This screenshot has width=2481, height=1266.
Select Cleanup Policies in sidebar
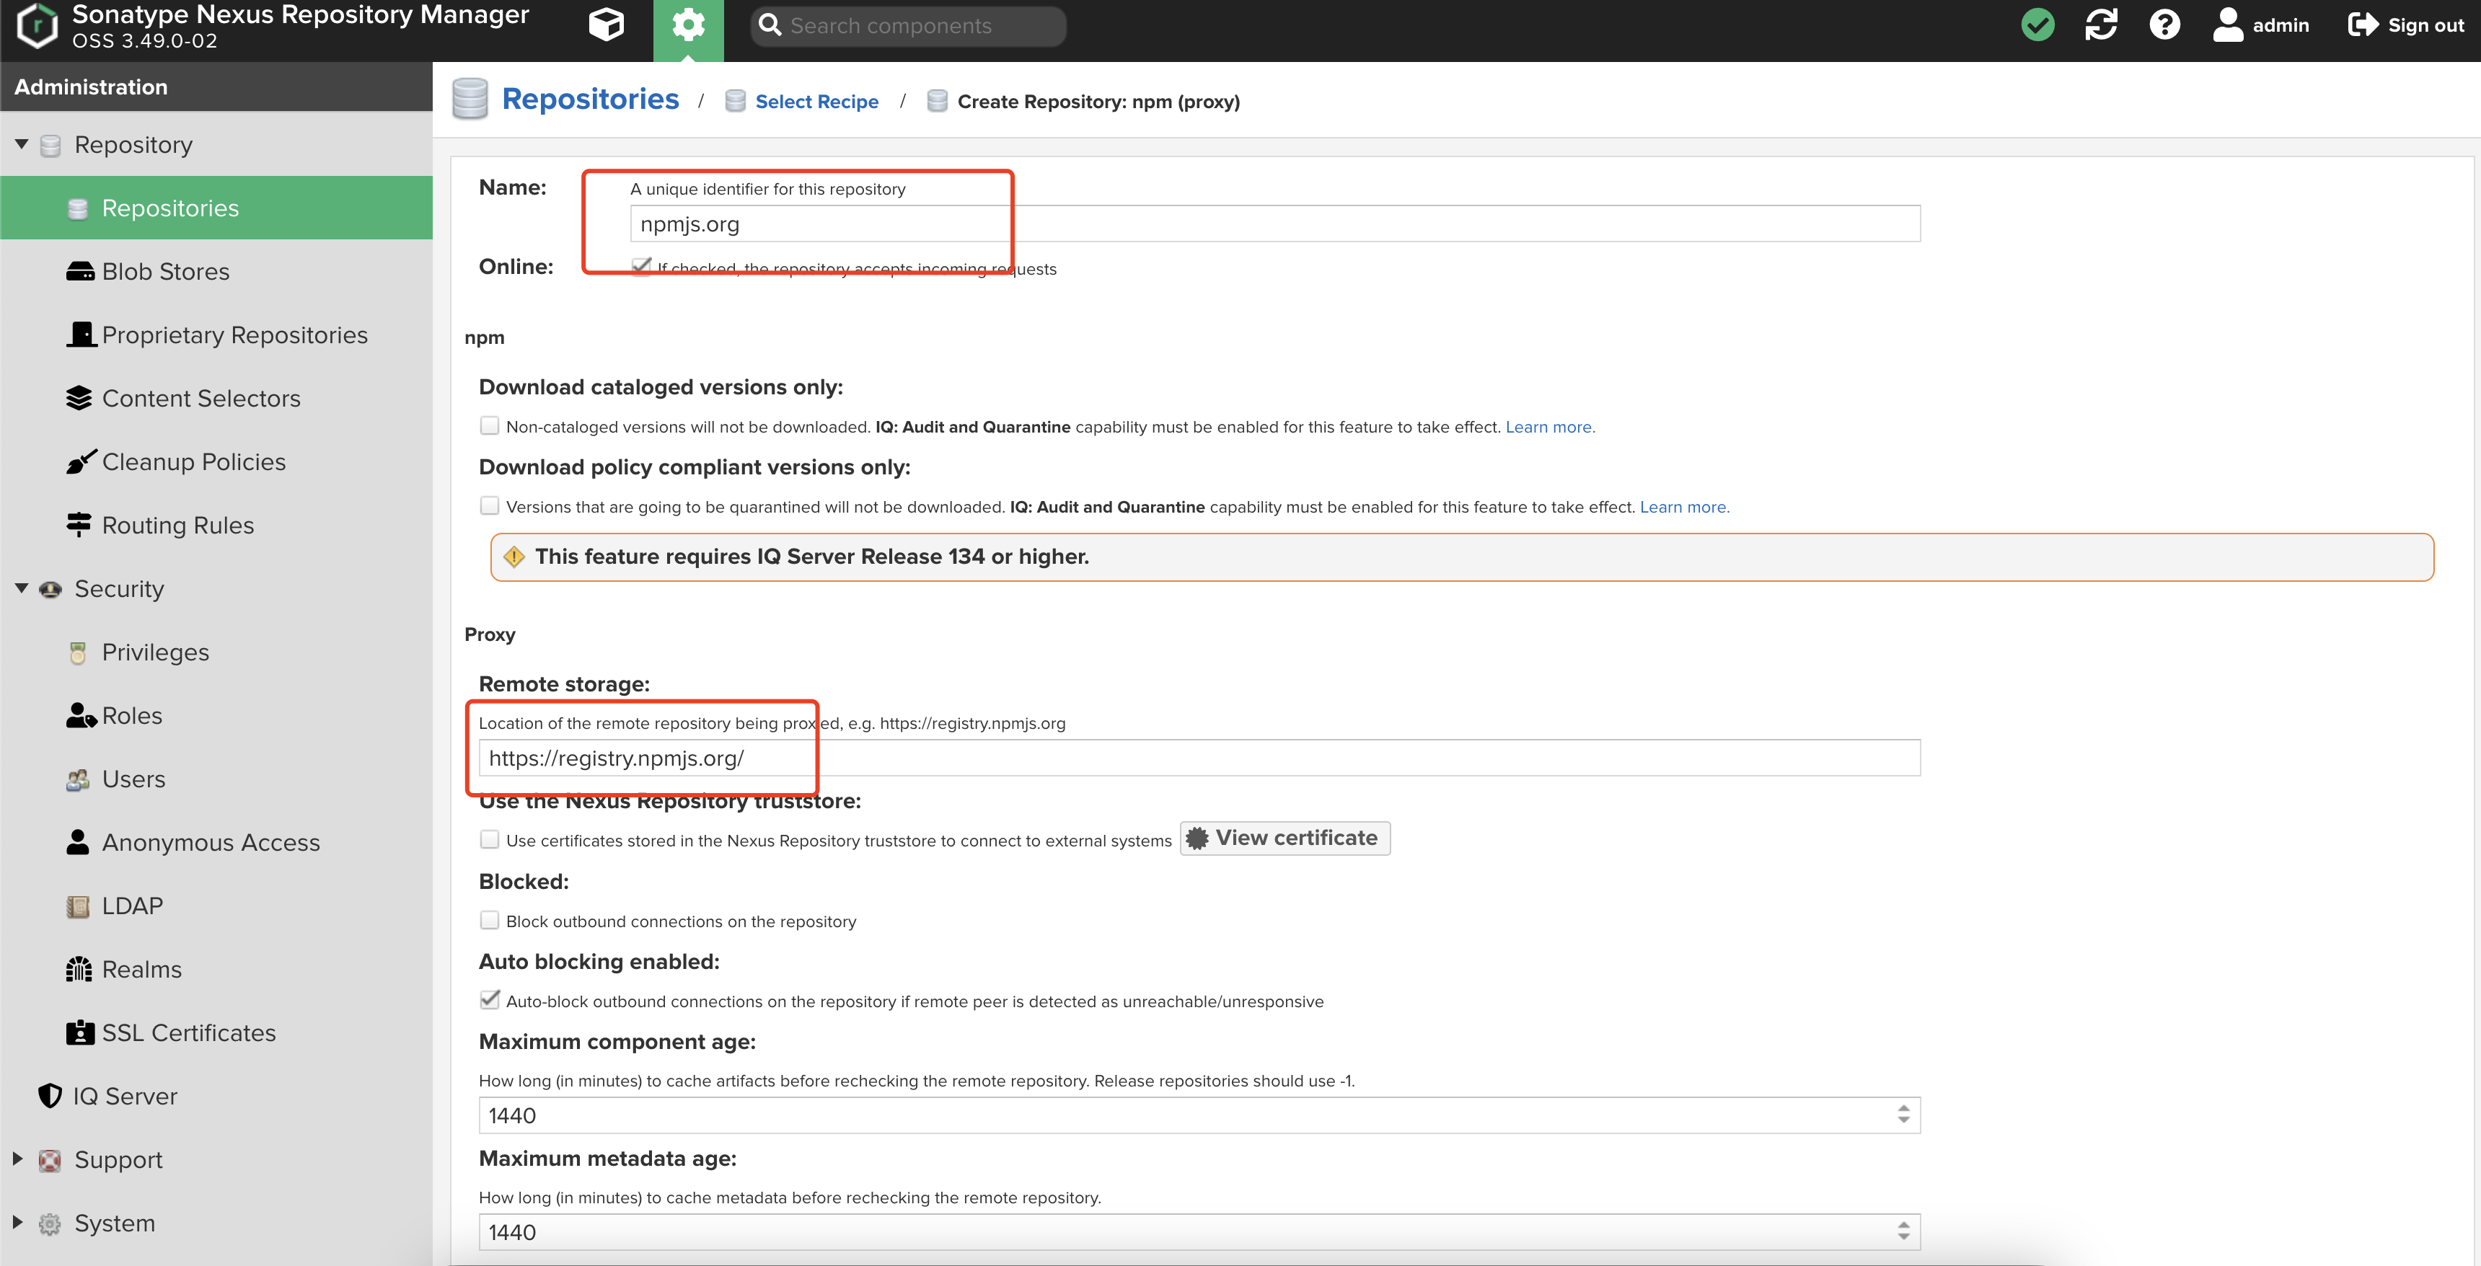click(x=193, y=462)
